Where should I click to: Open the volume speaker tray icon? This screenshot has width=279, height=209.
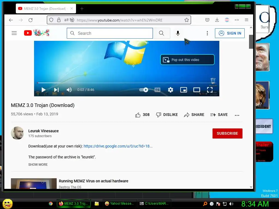tap(231, 204)
